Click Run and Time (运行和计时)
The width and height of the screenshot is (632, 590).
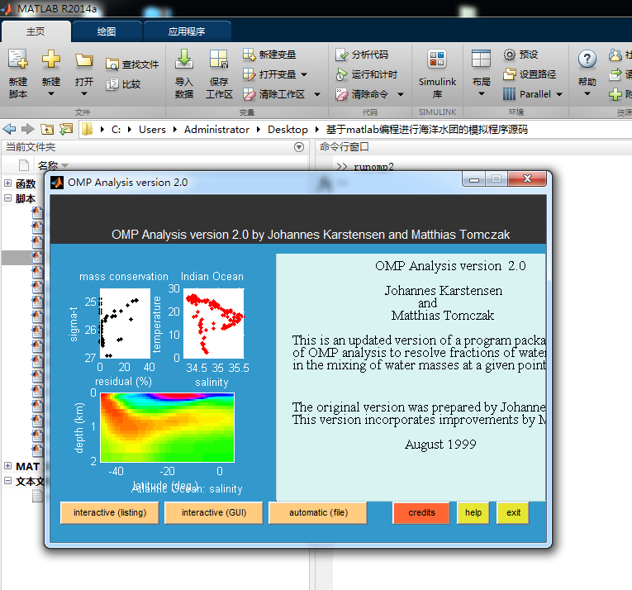[366, 74]
